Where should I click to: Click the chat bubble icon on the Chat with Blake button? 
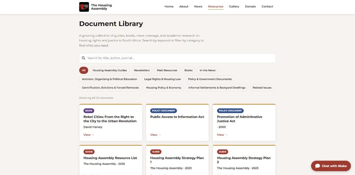coord(318,166)
